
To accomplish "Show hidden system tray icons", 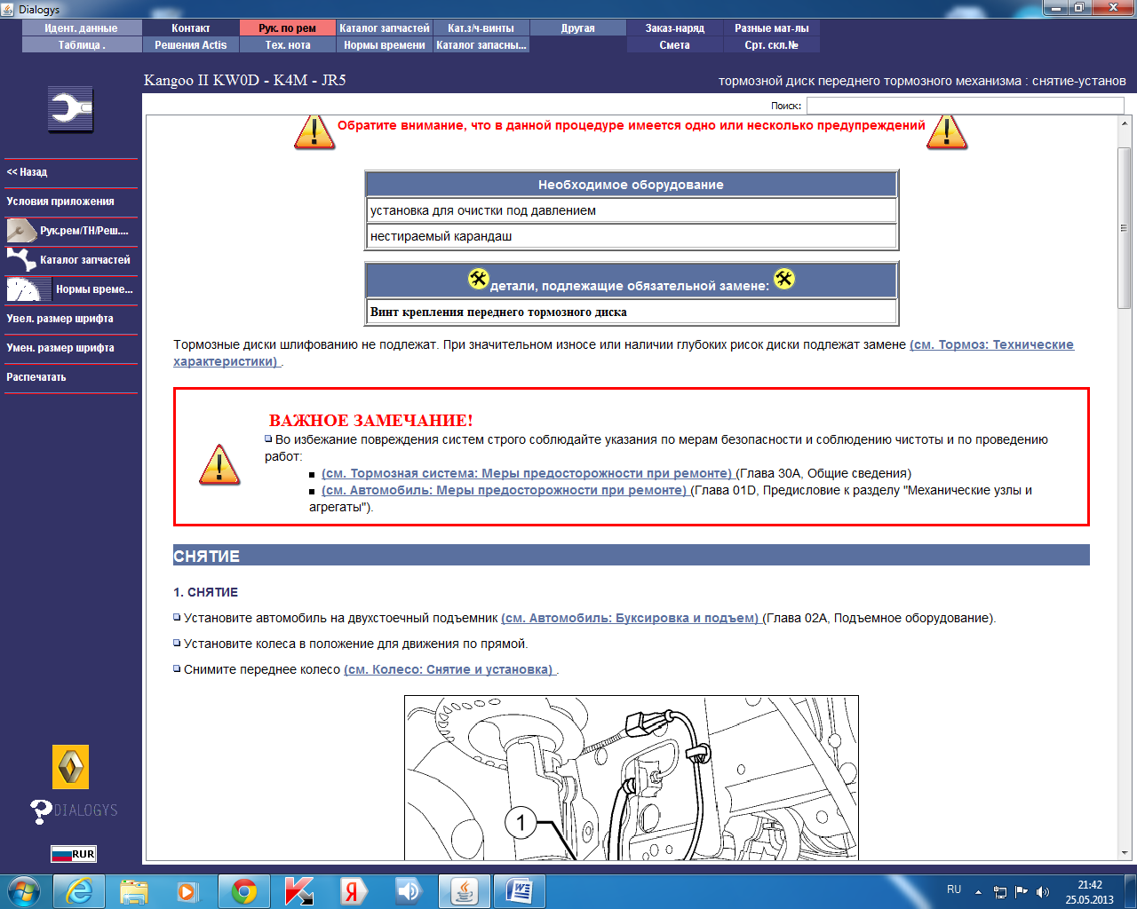I will coord(978,892).
